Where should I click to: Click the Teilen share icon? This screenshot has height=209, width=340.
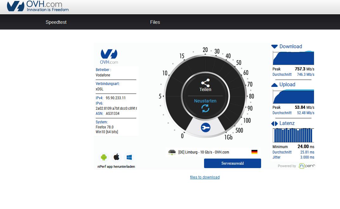click(205, 83)
